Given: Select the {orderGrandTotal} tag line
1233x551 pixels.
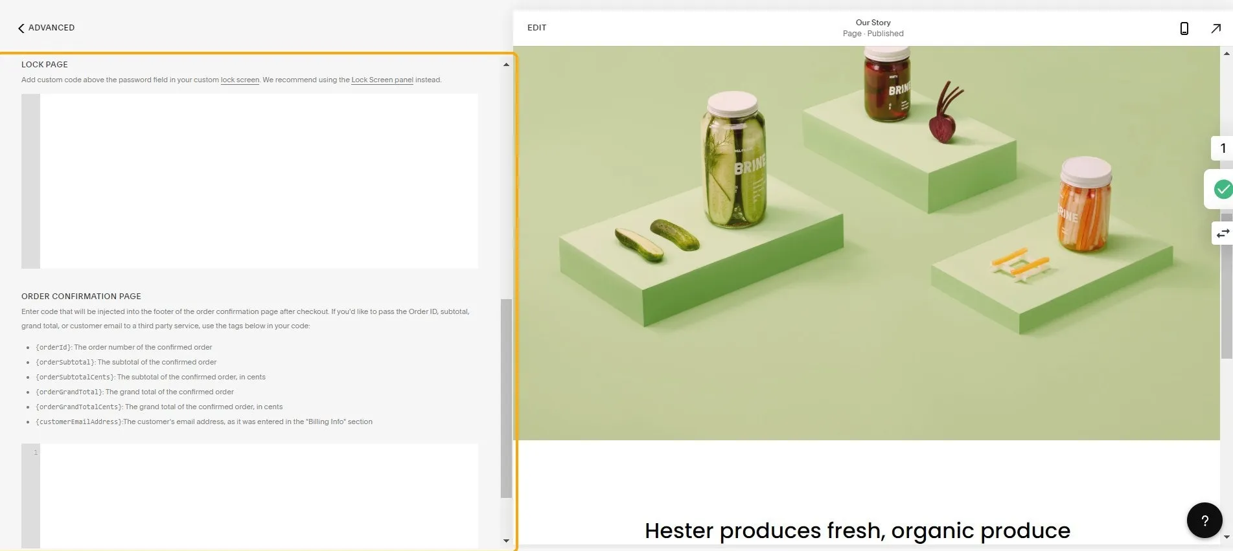Looking at the screenshot, I should point(135,392).
